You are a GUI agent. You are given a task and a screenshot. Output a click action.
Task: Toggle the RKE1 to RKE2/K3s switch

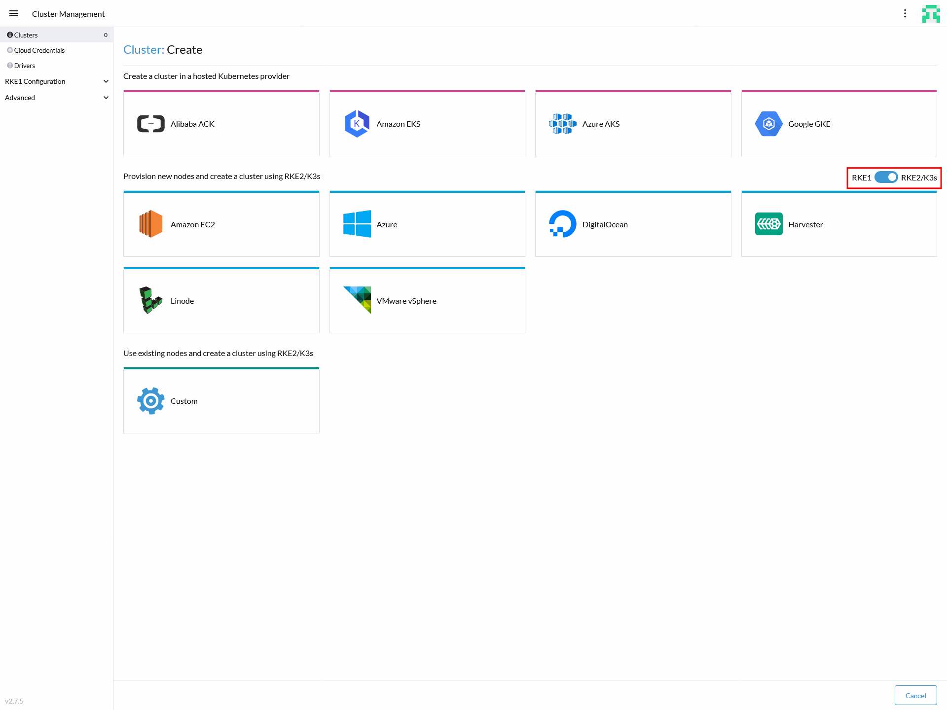tap(886, 177)
